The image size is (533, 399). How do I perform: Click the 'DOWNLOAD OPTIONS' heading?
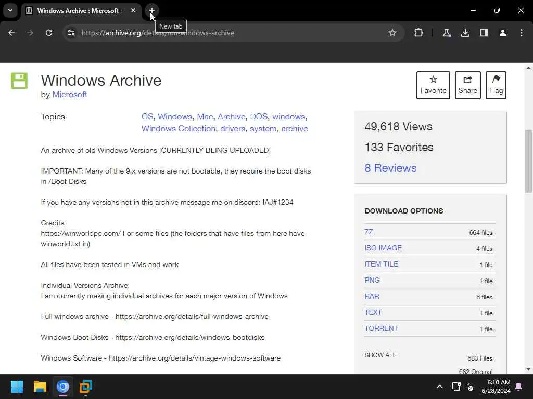[x=404, y=211]
